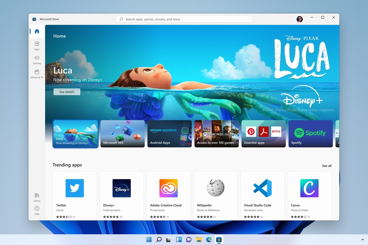Click the search magnifier icon
Viewport: 368px width, 245px height.
121,19
